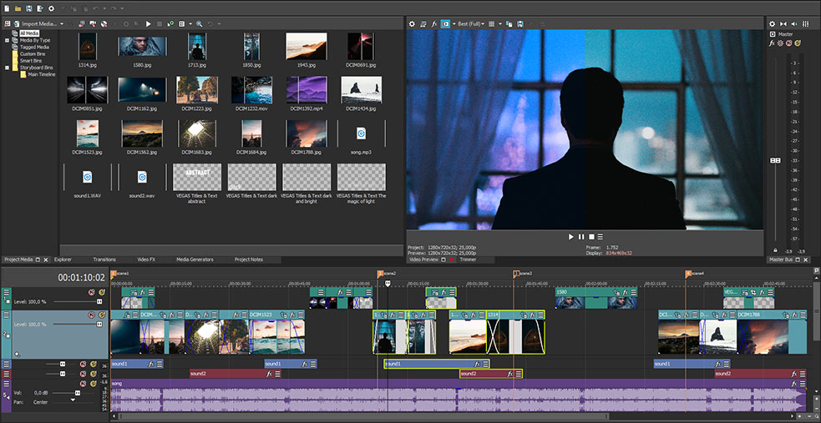Open Video Preview properties gear icon
This screenshot has height=423, width=821.
coord(412,24)
